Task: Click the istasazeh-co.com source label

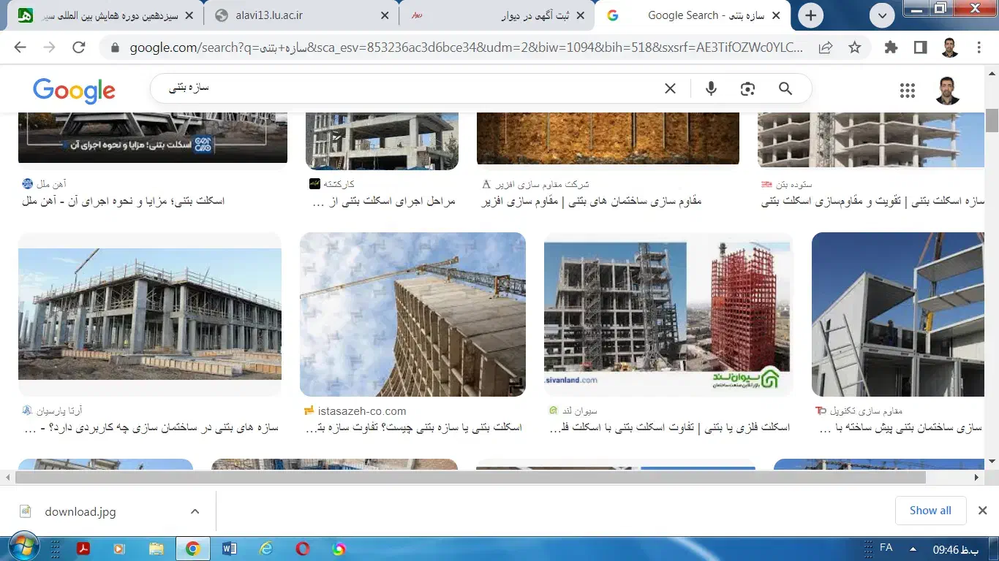Action: tap(362, 411)
